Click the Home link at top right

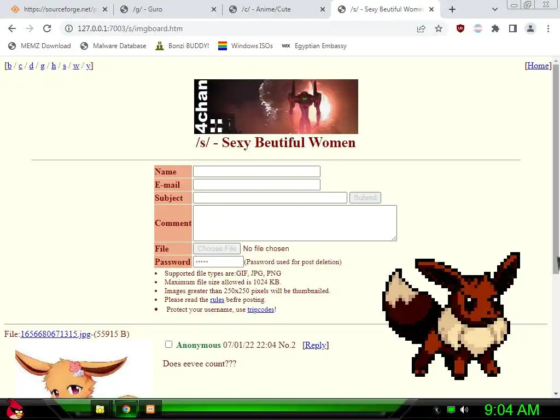click(x=538, y=66)
